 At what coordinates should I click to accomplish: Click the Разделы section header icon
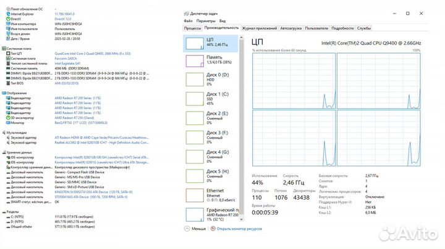[4, 212]
